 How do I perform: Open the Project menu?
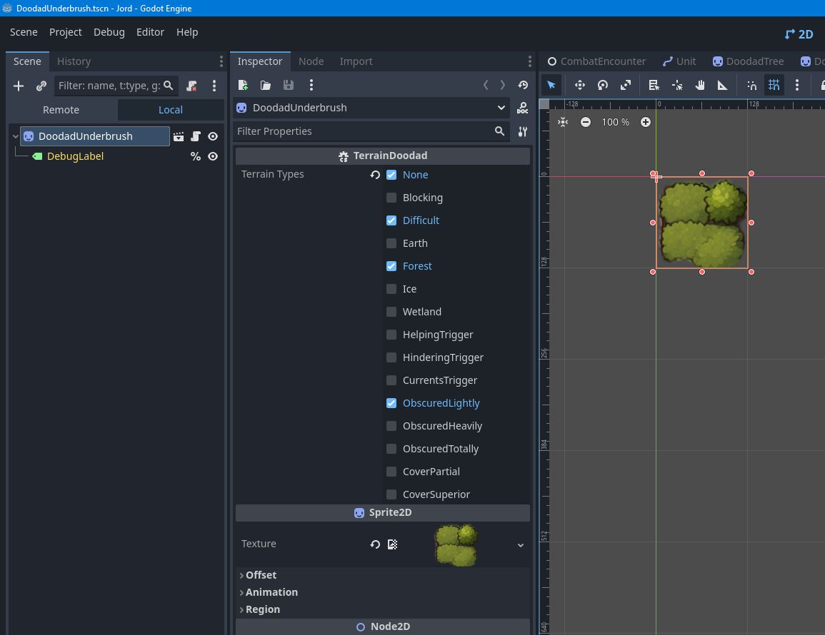click(x=65, y=33)
